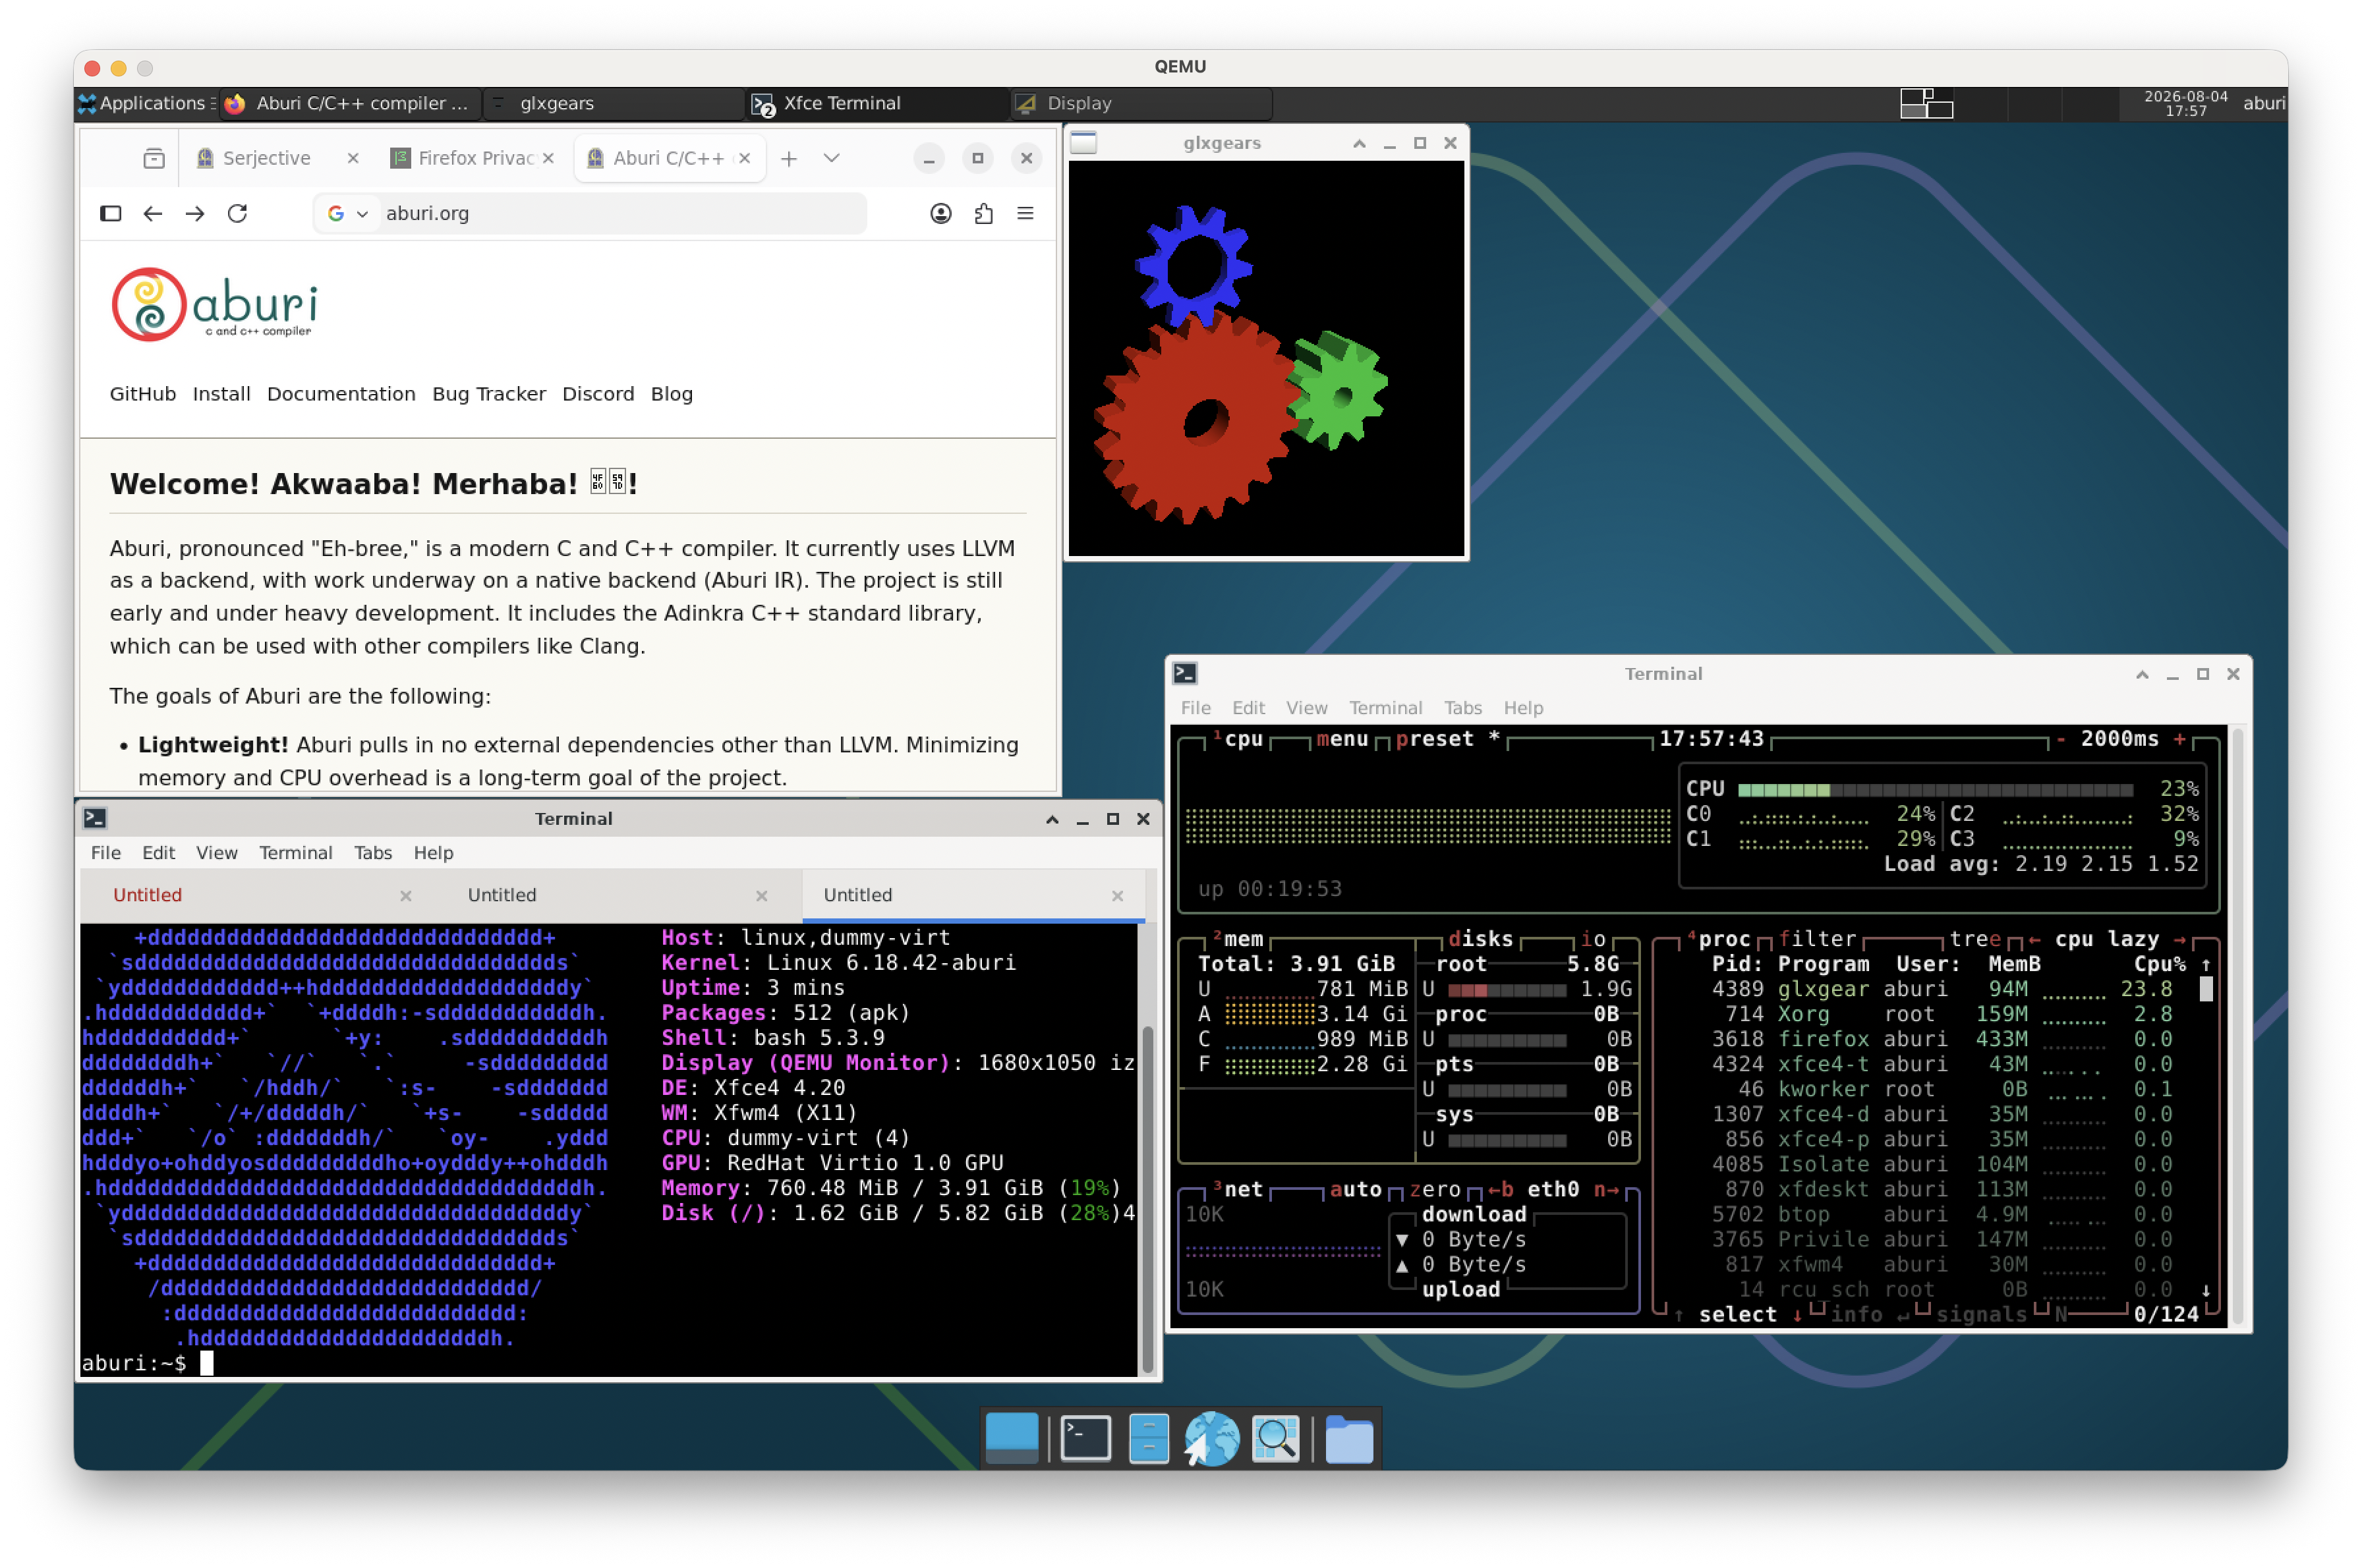2362x1568 pixels.
Task: Open Tabs menu in fastfetch Terminal
Action: coord(372,853)
